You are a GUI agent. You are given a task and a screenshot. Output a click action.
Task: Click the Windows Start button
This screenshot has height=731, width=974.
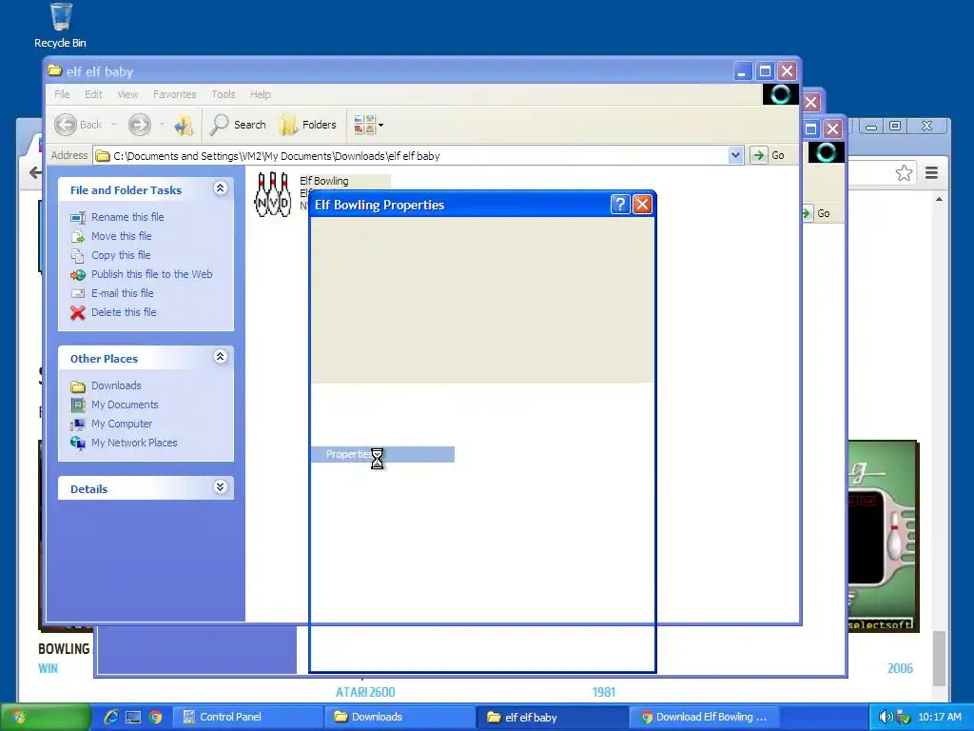click(x=45, y=717)
